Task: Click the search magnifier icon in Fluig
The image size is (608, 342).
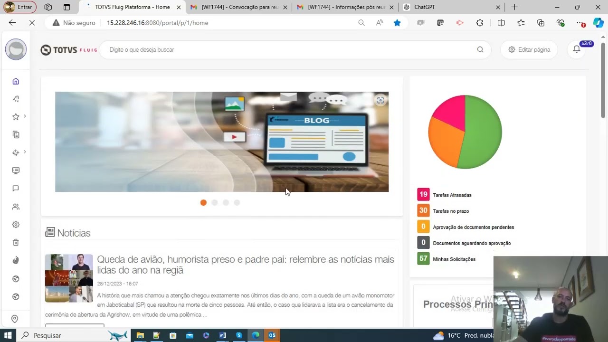Action: (x=480, y=49)
